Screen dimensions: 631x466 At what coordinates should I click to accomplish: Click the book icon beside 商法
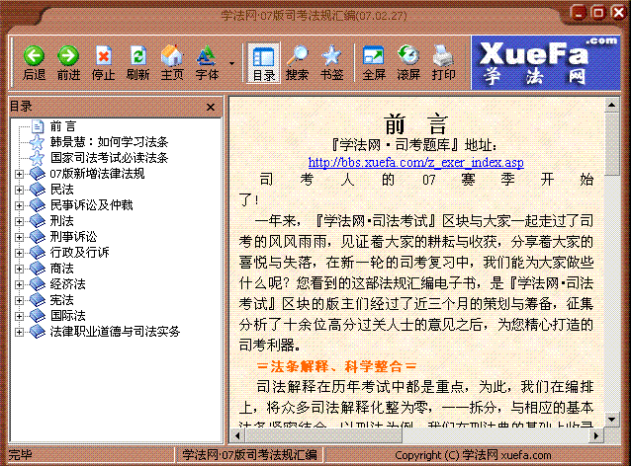coord(38,269)
